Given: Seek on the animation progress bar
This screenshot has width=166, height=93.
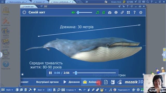Looking at the screenshot, I should [x=94, y=73].
